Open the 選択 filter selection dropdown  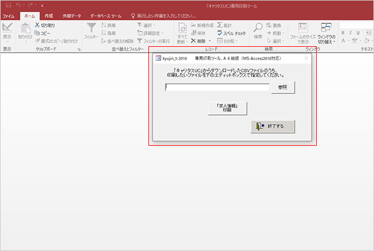point(146,25)
